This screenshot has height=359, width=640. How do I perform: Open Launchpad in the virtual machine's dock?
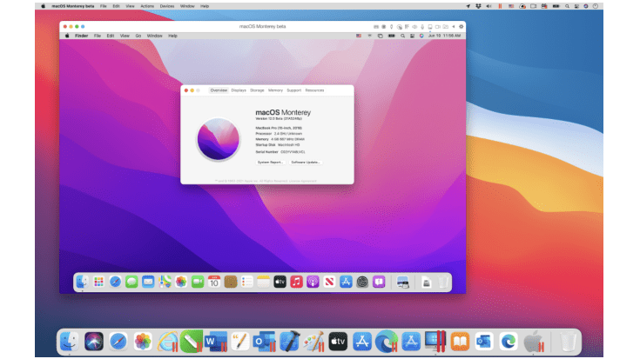point(98,282)
